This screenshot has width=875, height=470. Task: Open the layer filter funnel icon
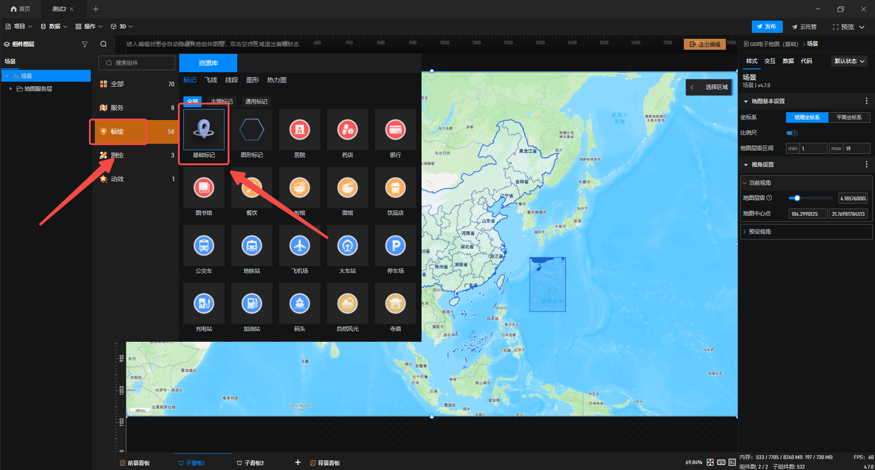[x=84, y=44]
